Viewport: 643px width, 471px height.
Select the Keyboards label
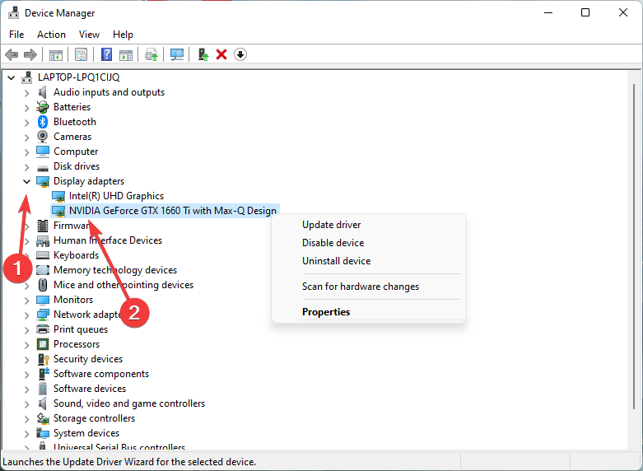[x=77, y=255]
